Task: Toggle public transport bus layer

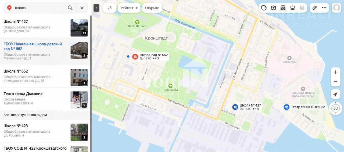Action: [292, 8]
